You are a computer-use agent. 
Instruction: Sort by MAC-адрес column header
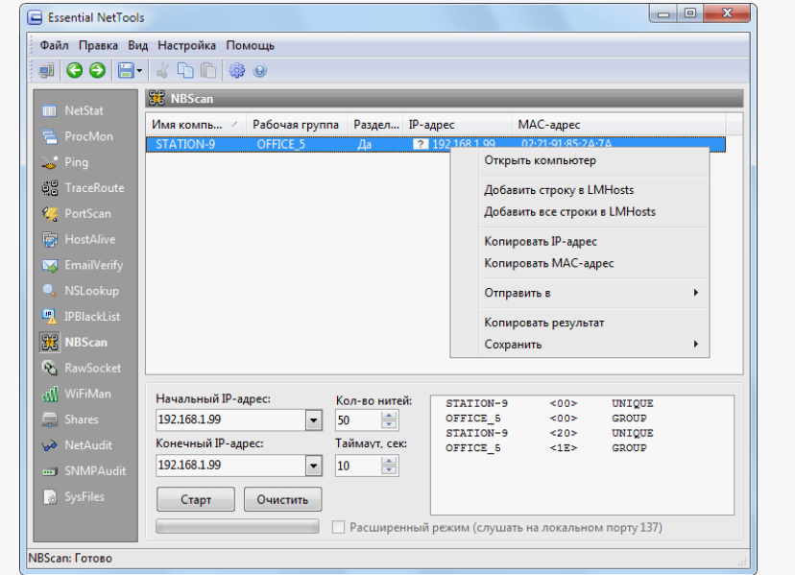click(618, 125)
